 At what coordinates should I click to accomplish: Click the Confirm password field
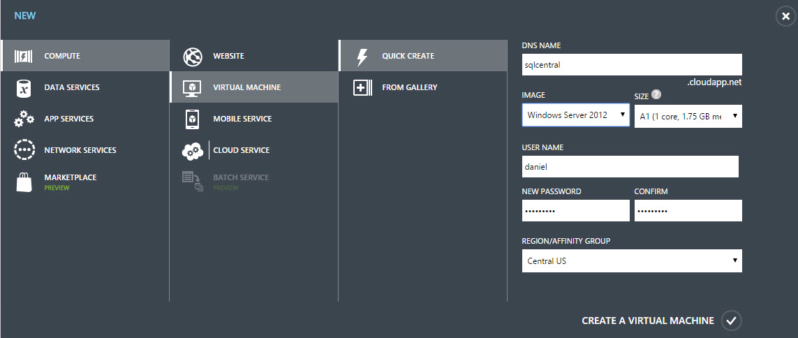tap(688, 211)
